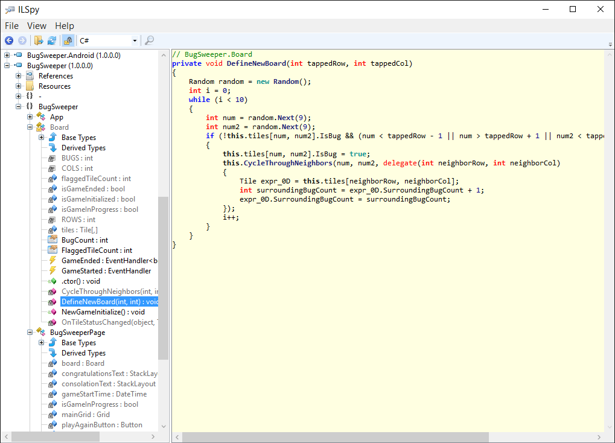
Task: Click the toolbar overflow arrow at right
Action: (x=610, y=44)
